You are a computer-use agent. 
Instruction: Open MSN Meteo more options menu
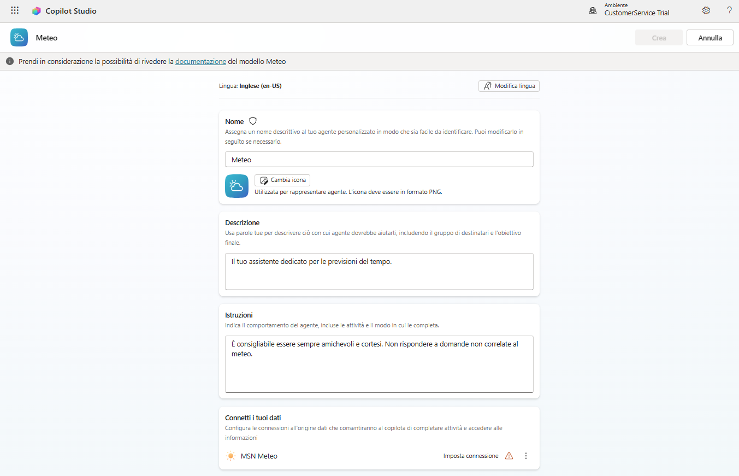click(x=526, y=456)
